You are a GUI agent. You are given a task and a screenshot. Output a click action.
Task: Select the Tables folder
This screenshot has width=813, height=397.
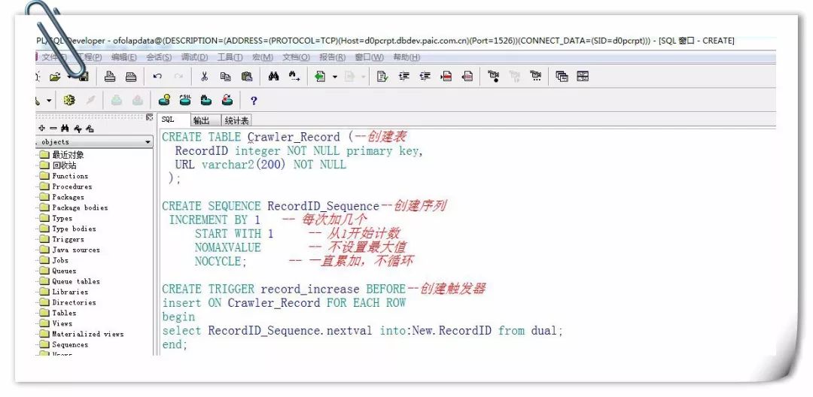(64, 313)
